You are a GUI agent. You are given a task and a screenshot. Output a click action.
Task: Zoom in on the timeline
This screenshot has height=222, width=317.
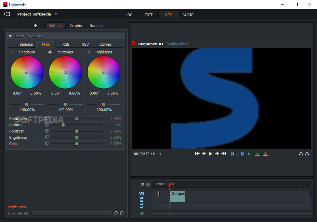(x=142, y=184)
